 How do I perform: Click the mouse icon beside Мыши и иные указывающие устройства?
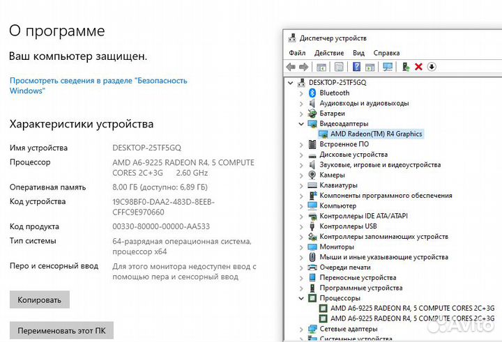click(x=312, y=257)
